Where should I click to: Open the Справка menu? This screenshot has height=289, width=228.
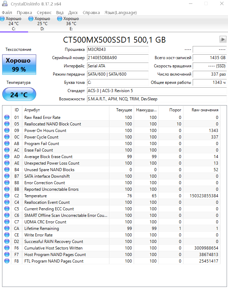(x=91, y=13)
